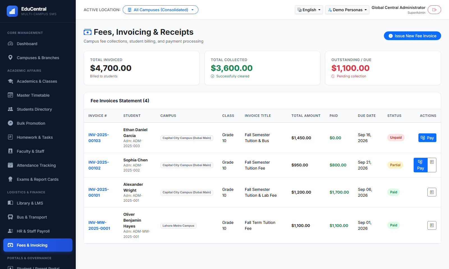Click Global Central Administrator user name
Image resolution: width=449 pixels, height=269 pixels.
398,8
